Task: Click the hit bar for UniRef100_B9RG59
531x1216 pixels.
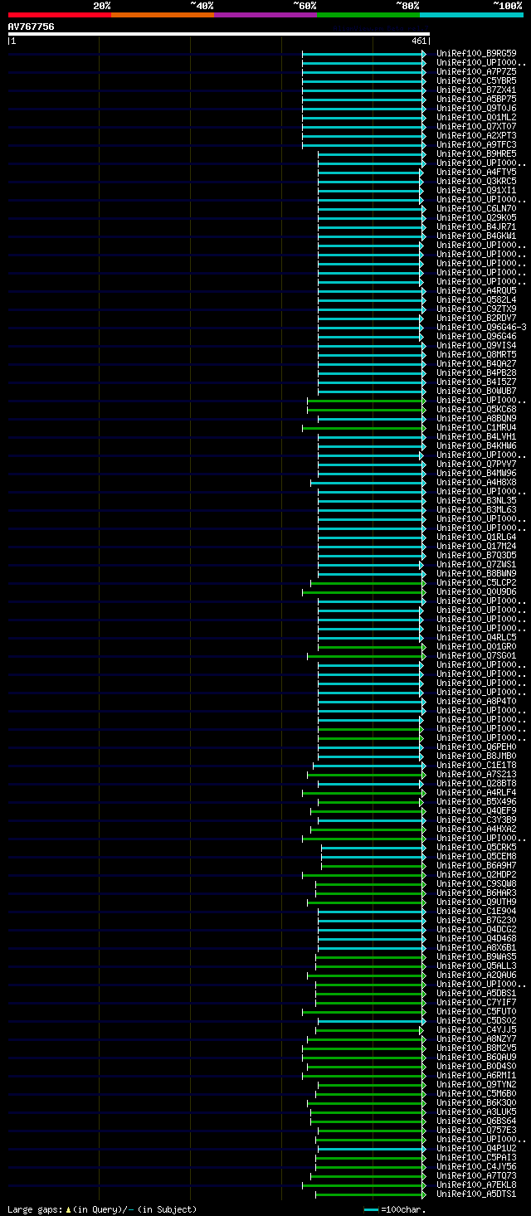Action: (x=363, y=54)
